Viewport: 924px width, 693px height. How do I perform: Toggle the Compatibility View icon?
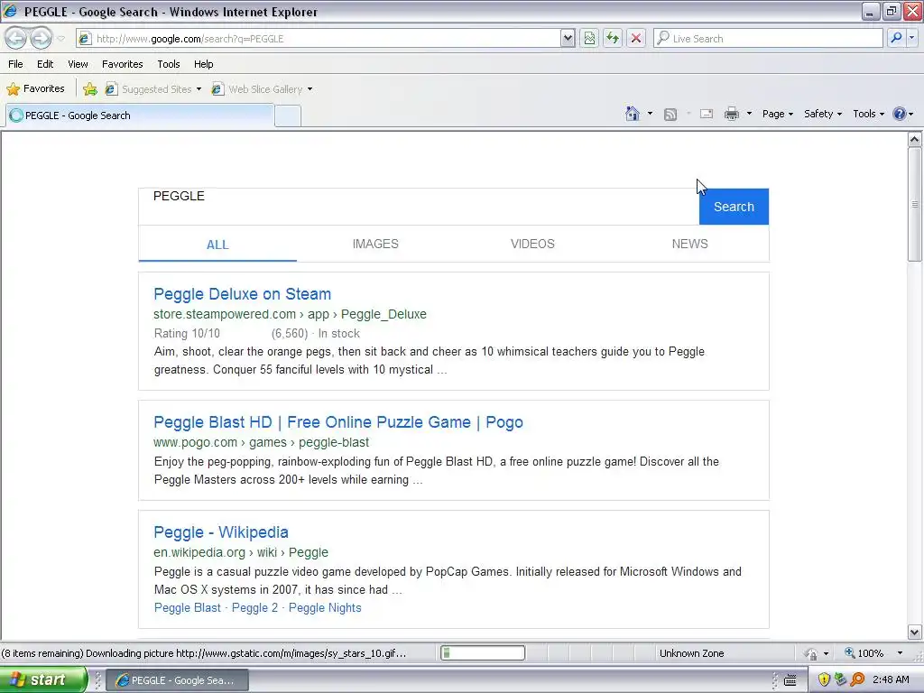click(589, 38)
